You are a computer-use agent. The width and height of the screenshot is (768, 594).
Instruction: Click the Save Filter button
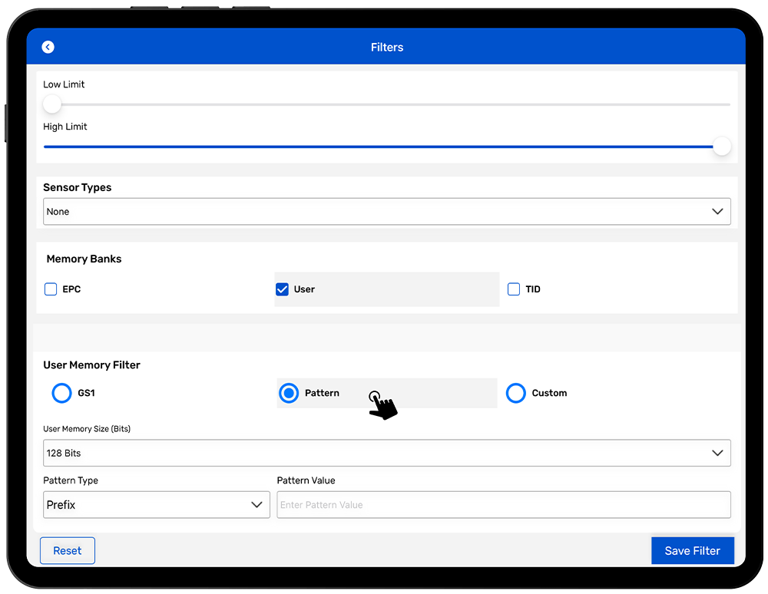[x=692, y=550]
